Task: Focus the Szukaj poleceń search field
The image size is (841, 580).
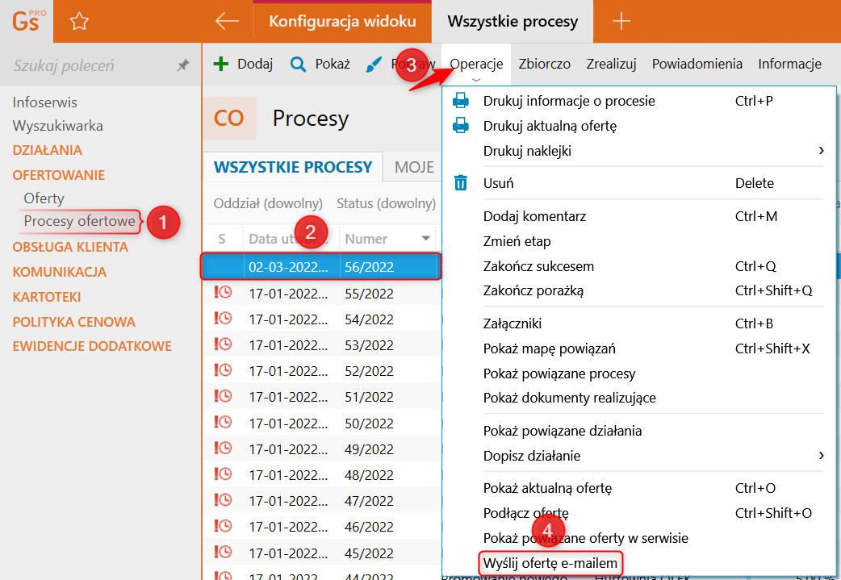Action: click(90, 65)
